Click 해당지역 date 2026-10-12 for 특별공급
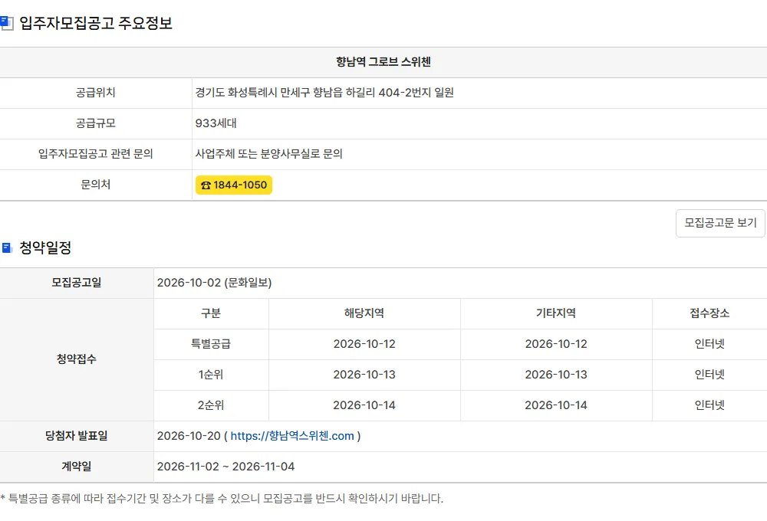The height and width of the screenshot is (521, 767). coord(364,344)
